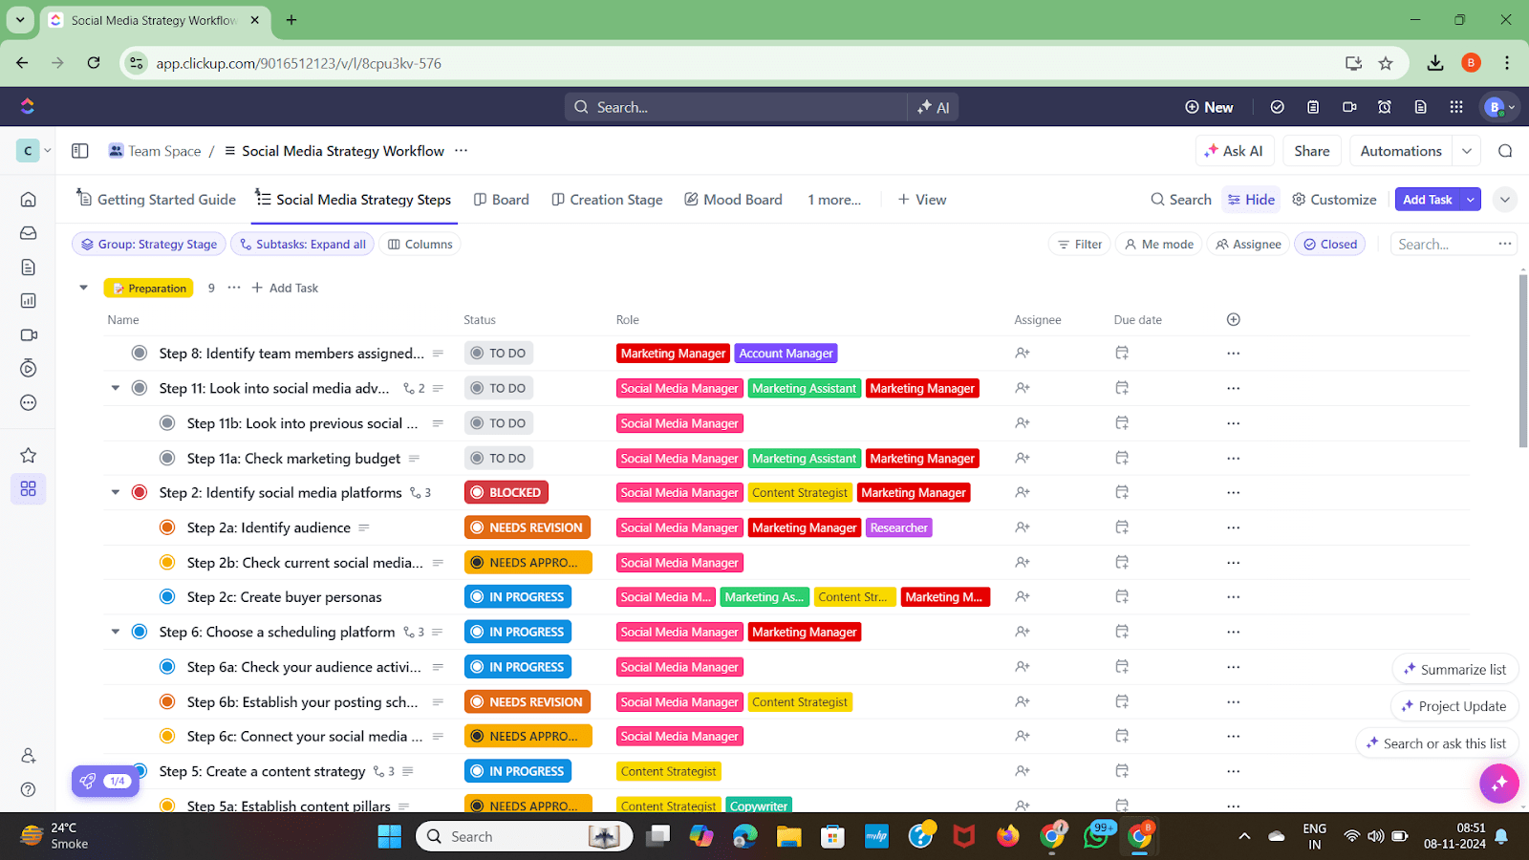Assign someone to Step 8 task
Viewport: 1529px width, 860px height.
click(x=1023, y=353)
